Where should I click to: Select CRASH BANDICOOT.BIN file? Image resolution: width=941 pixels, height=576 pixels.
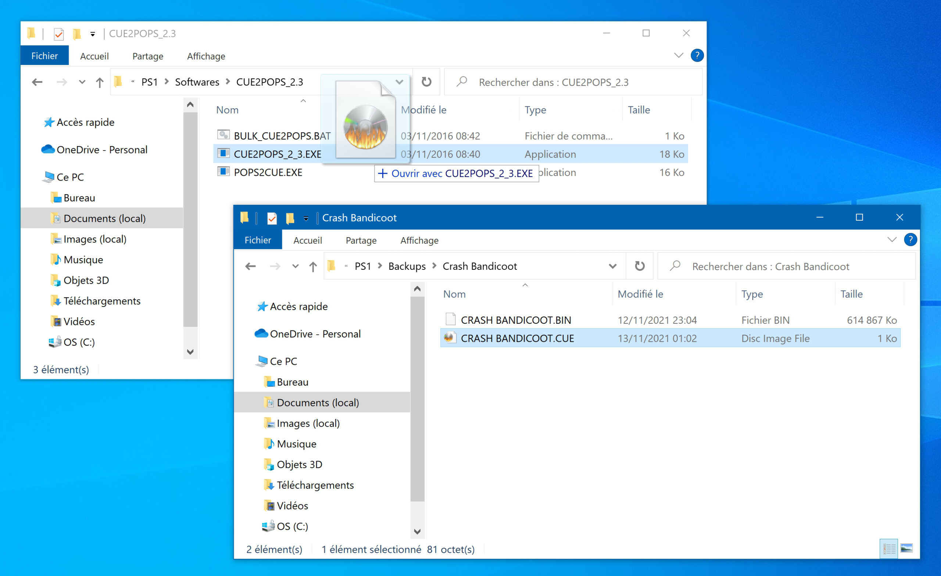click(670, 320)
